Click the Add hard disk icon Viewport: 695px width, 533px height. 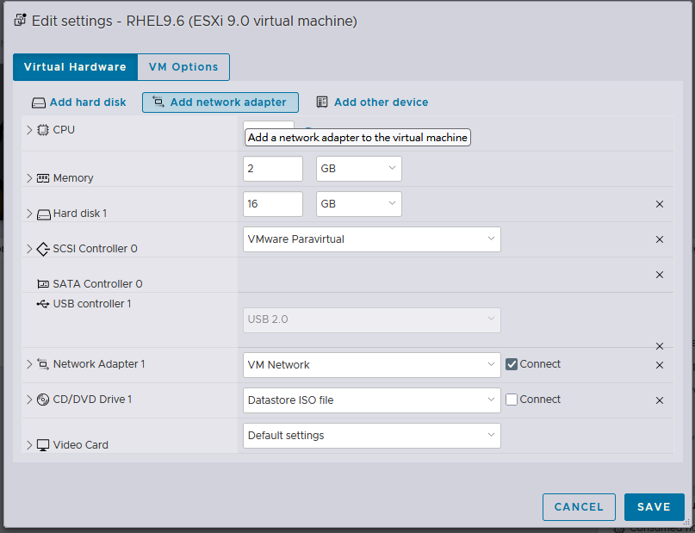click(x=39, y=102)
